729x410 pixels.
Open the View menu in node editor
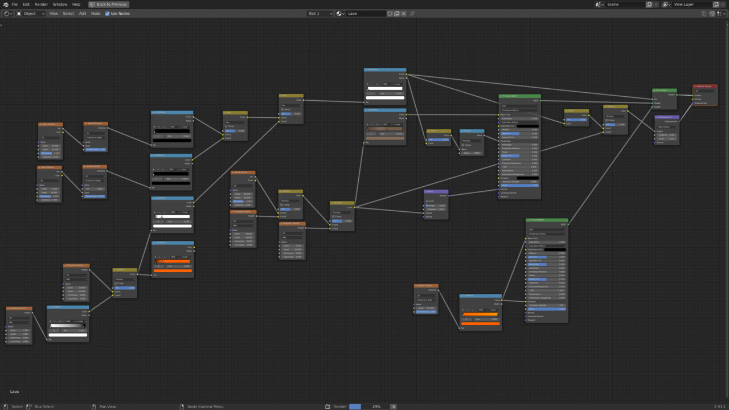coord(54,14)
